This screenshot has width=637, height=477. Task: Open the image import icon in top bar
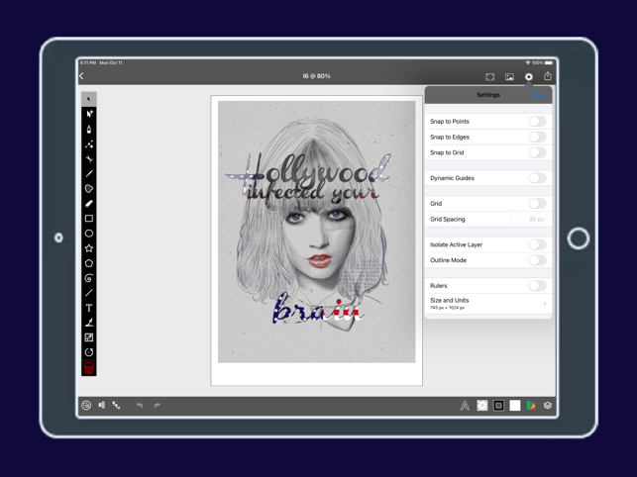509,77
